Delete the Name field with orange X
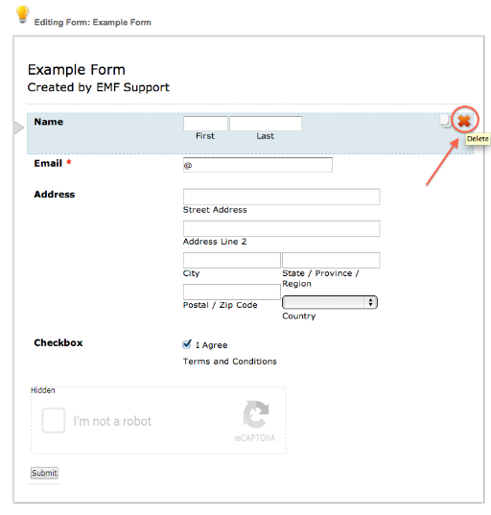Screen dimensions: 491x515 464,121
